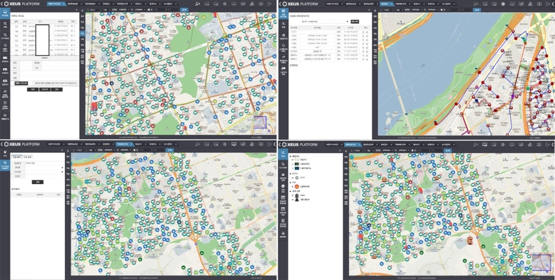Toggle the checkbox beside the orange bell layer icon

point(292,187)
